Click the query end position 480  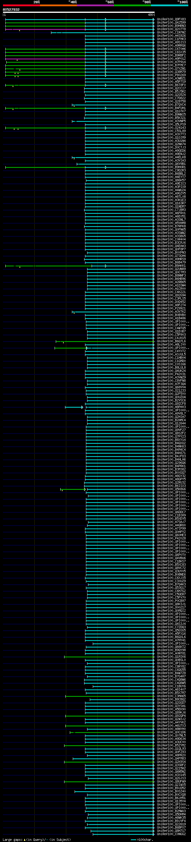pyautogui.click(x=150, y=15)
